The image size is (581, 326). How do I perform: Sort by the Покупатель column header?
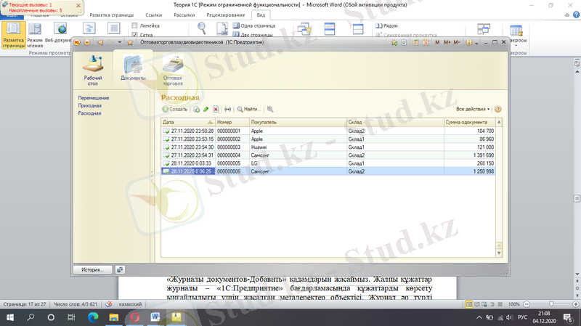pyautogui.click(x=298, y=122)
